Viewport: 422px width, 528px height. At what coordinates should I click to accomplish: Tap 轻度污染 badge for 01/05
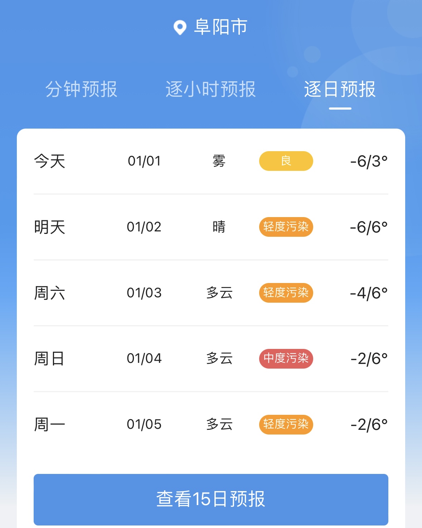(x=286, y=424)
